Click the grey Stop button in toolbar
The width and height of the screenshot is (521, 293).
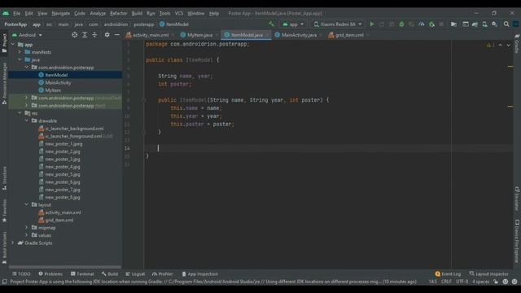pyautogui.click(x=441, y=24)
